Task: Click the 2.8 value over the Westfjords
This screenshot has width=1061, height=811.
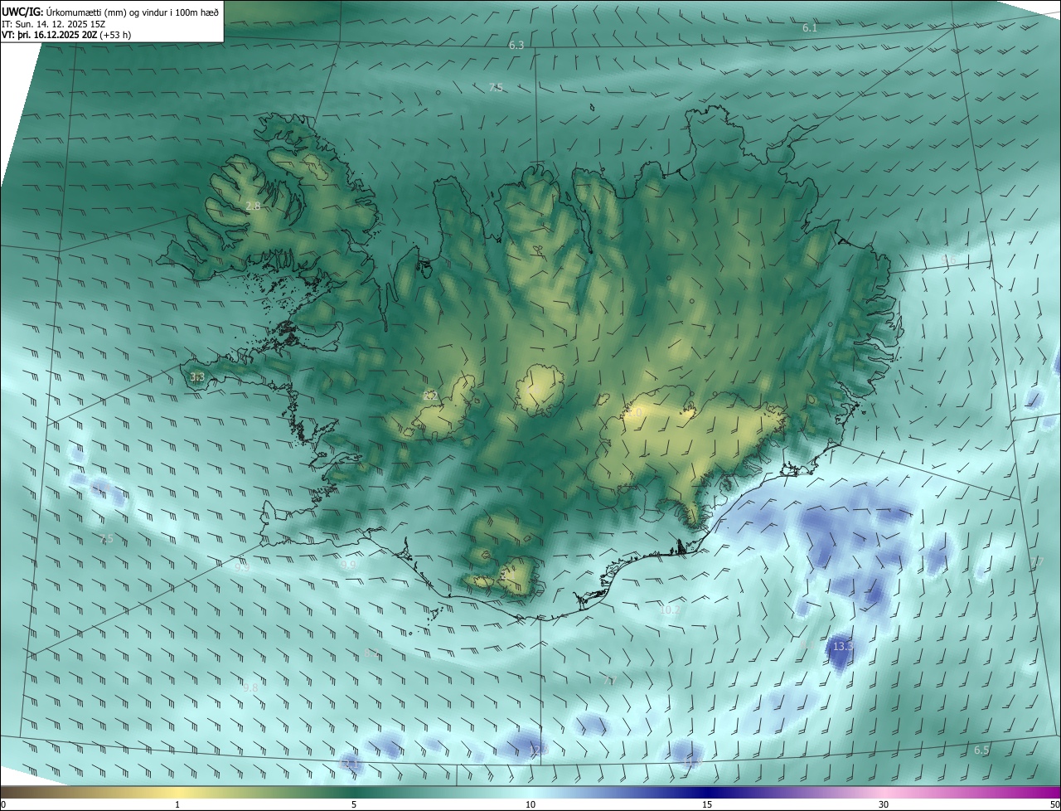Action: pos(253,206)
